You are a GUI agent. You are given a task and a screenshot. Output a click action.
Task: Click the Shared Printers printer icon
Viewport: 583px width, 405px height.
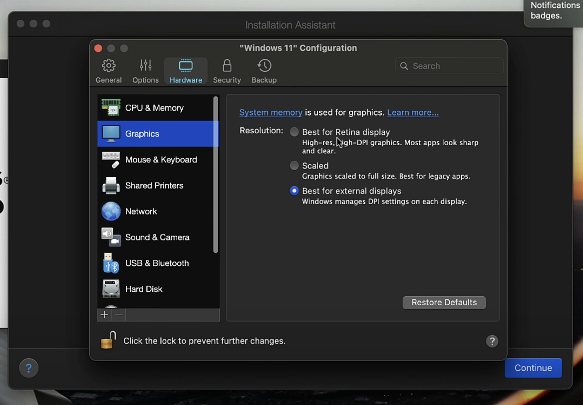[x=111, y=186]
